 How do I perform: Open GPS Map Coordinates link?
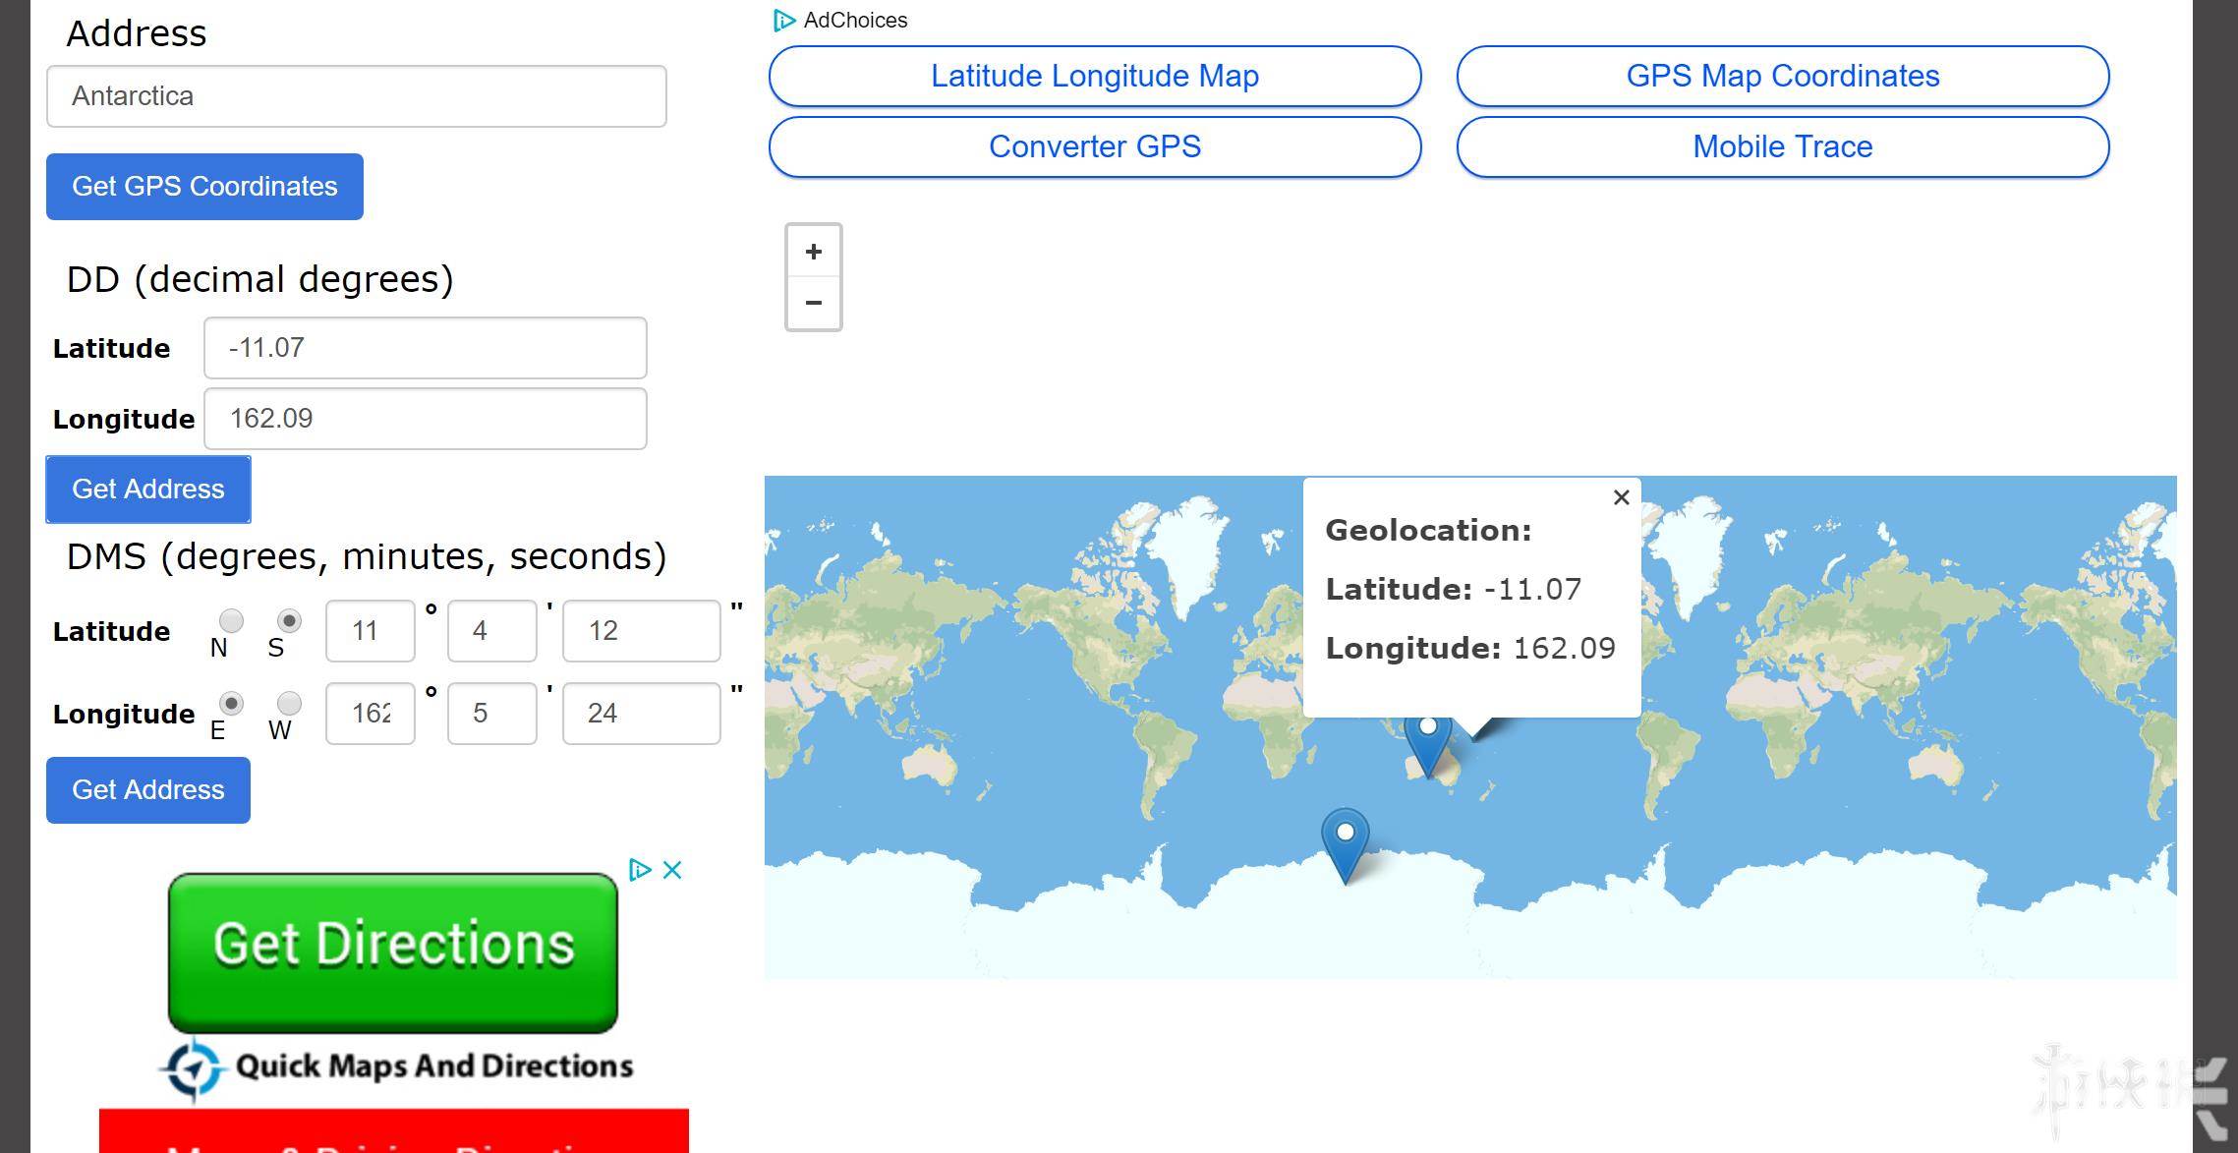(x=1782, y=76)
